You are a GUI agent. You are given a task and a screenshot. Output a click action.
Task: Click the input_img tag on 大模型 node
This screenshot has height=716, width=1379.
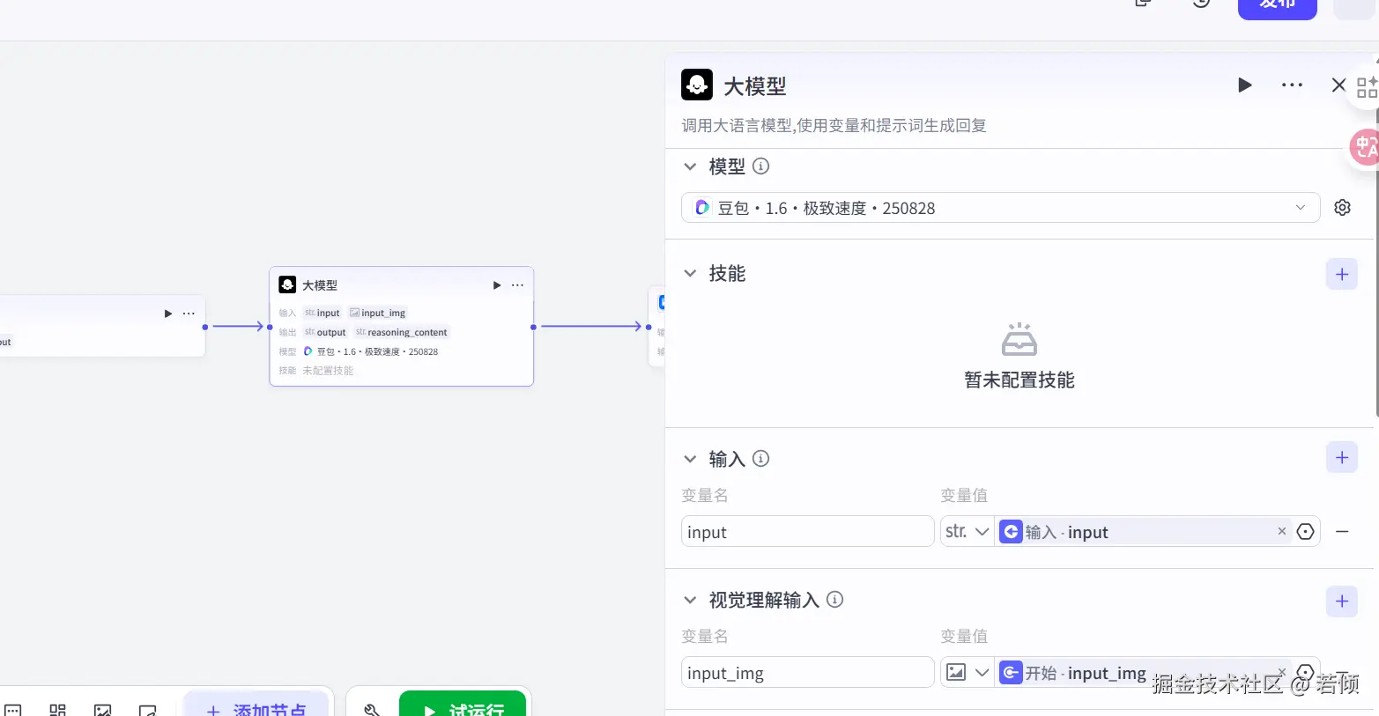point(378,313)
